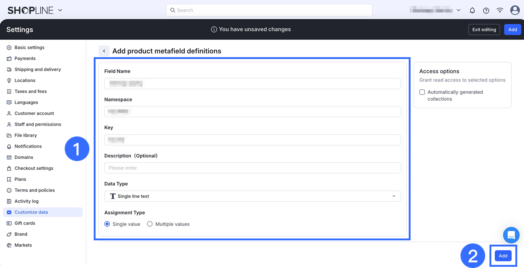Focus the Field Name text box

coord(252,84)
